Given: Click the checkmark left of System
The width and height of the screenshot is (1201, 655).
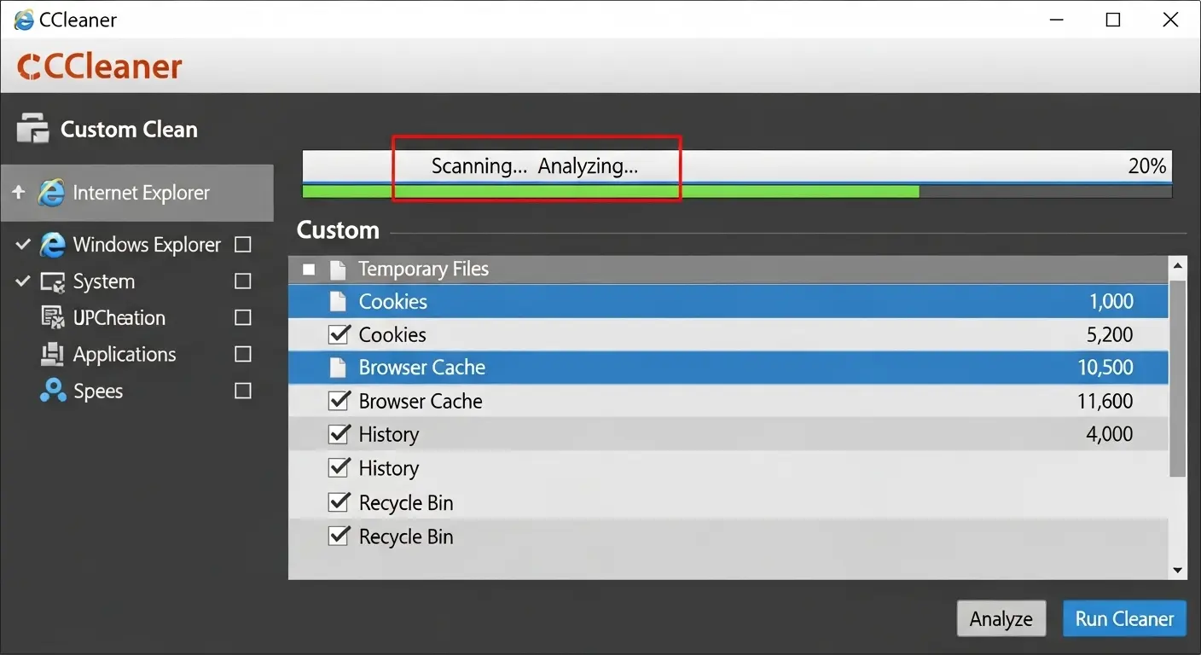Looking at the screenshot, I should pos(23,281).
